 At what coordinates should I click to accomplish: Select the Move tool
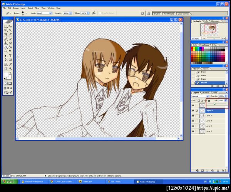tap(10, 26)
